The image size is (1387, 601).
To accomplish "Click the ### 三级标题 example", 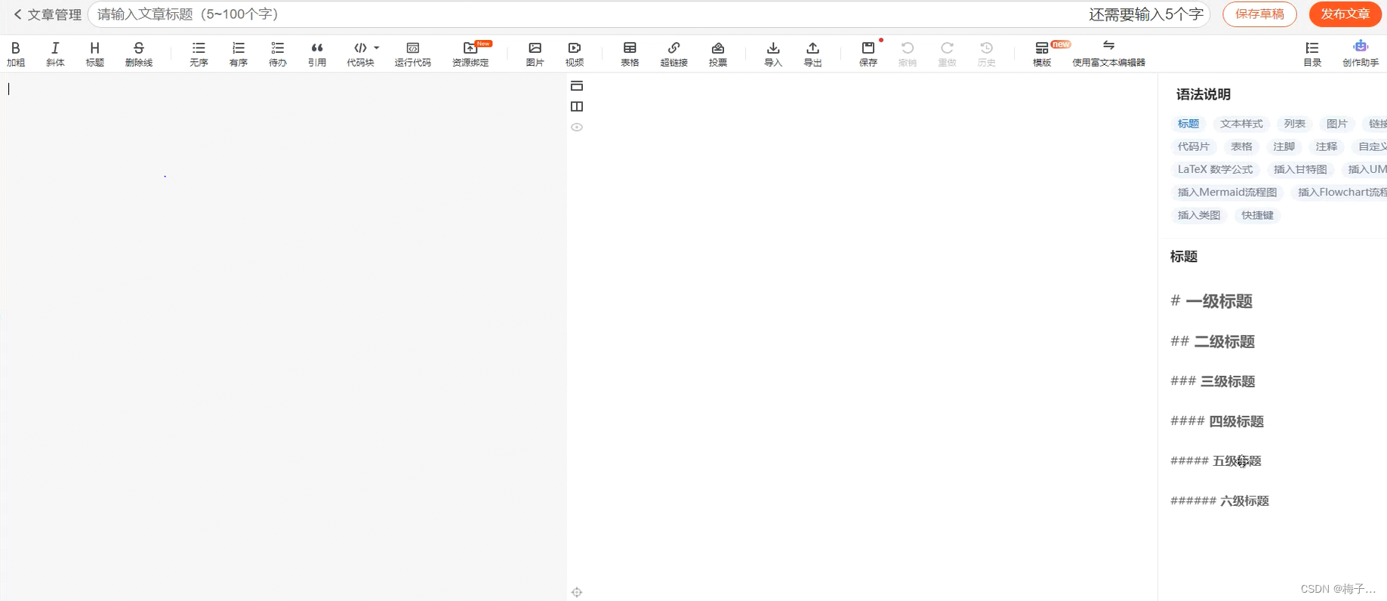I will [1213, 381].
